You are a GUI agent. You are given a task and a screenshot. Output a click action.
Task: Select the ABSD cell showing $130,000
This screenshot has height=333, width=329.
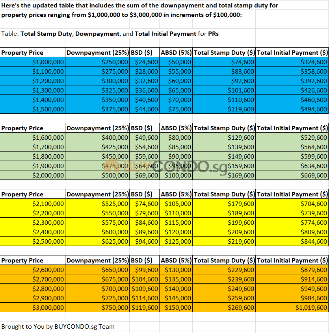point(176,270)
